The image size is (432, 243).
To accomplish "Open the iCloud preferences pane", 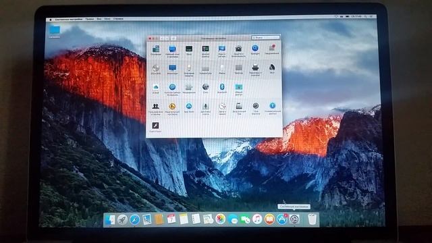I will coord(156,87).
